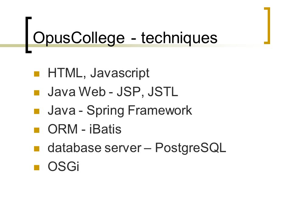
Task: Click the words Spring Framework
Action: pos(139,111)
